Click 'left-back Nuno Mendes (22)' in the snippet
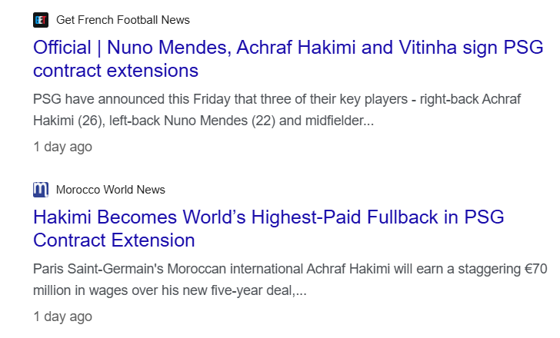Image resolution: width=560 pixels, height=338 pixels. 192,121
